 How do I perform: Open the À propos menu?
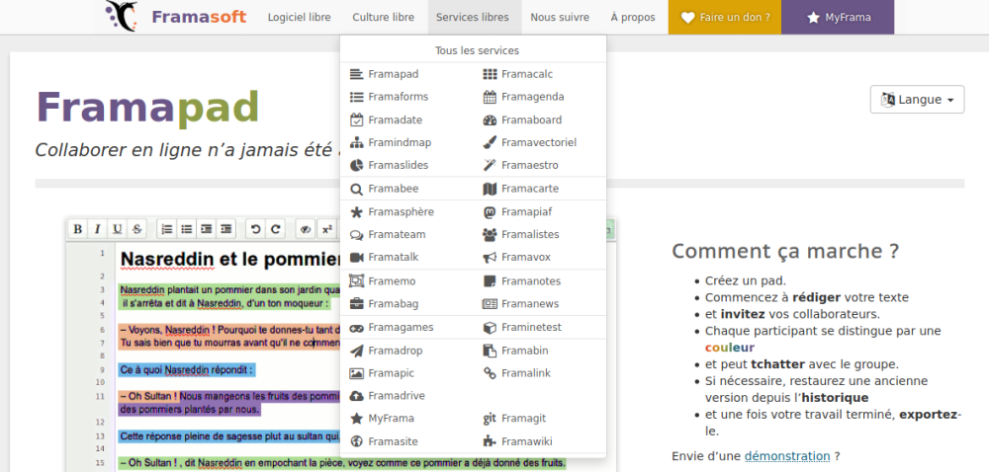point(633,17)
